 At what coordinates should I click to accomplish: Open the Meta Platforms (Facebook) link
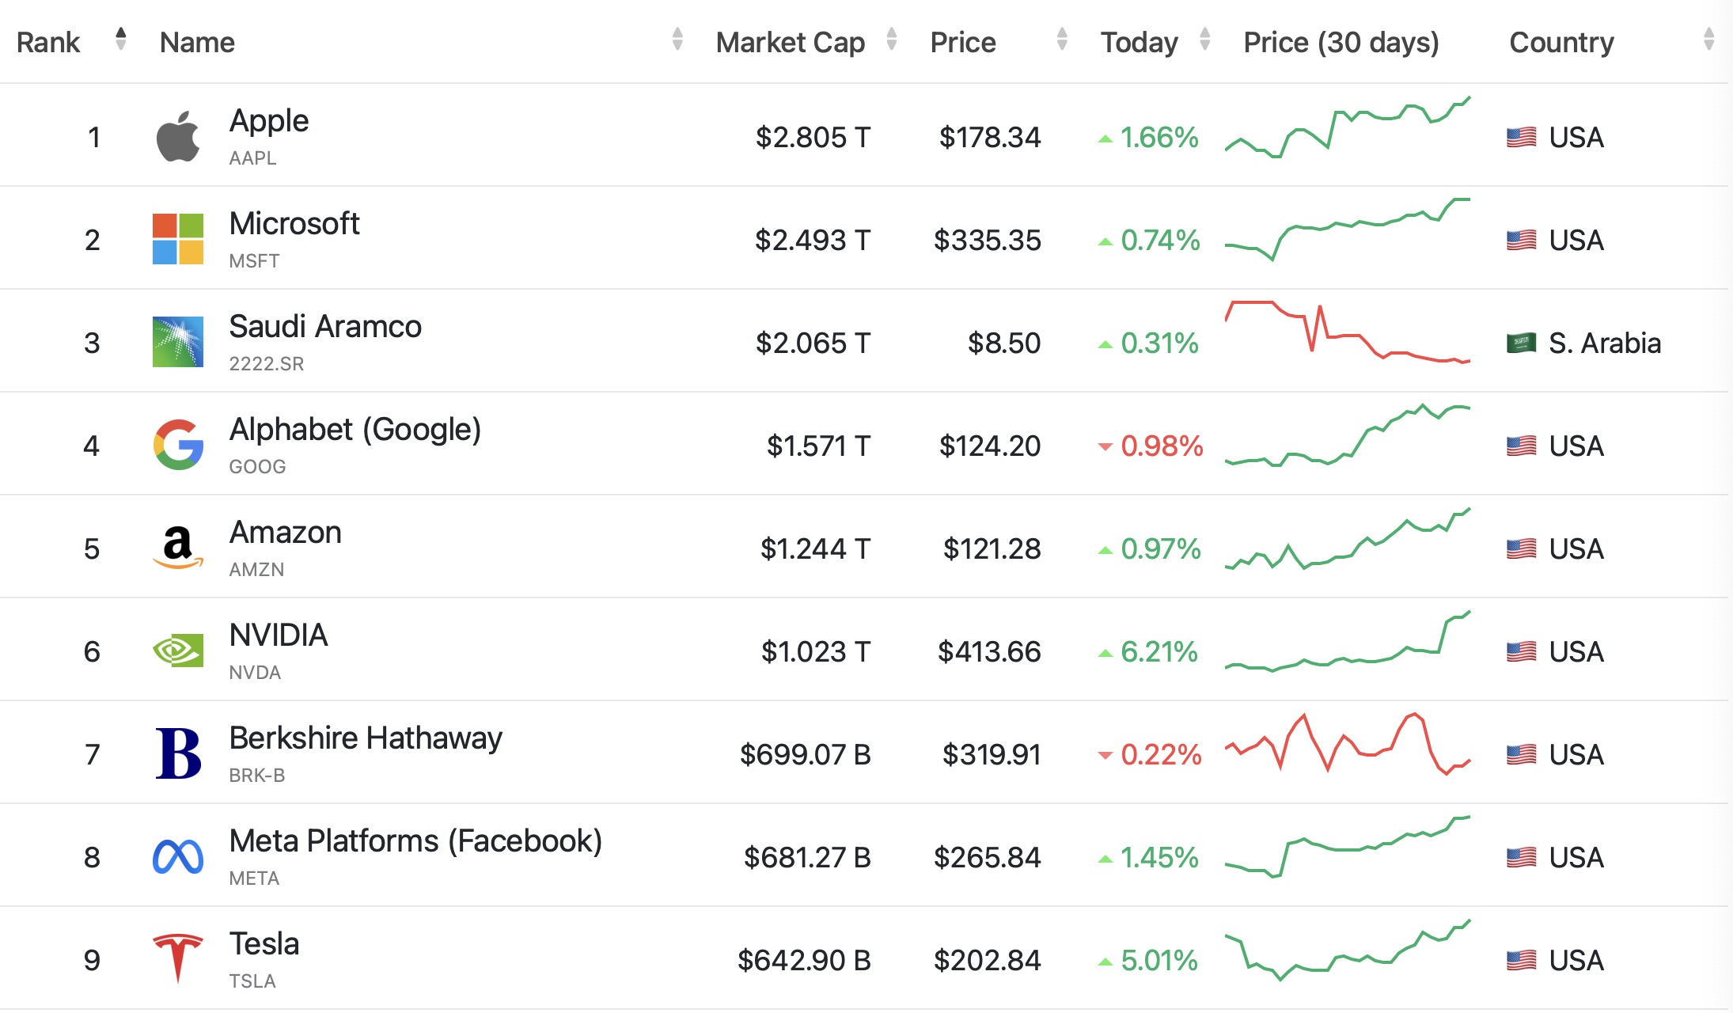pyautogui.click(x=415, y=841)
